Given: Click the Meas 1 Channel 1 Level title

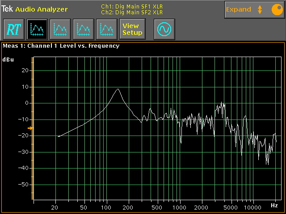Looking at the screenshot, I should [61, 45].
